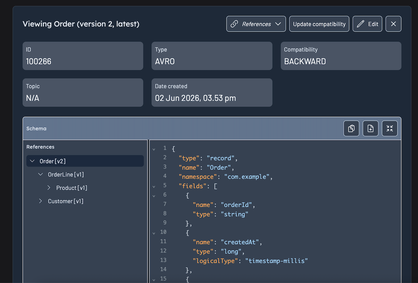Click the Topic value N/A
The image size is (418, 283).
(x=33, y=98)
